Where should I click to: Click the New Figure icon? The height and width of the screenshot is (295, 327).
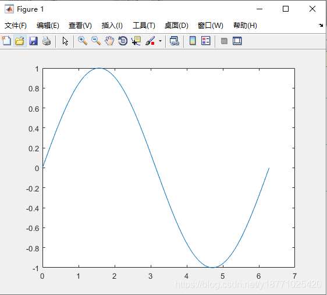(x=6, y=41)
